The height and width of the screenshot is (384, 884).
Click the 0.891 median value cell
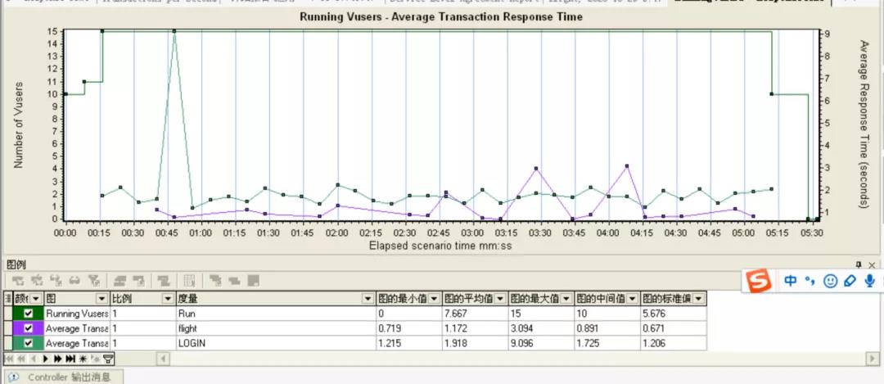click(607, 328)
